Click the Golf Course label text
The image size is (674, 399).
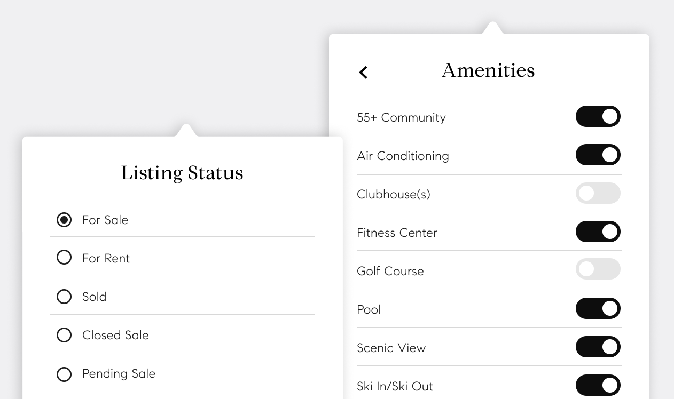point(390,271)
